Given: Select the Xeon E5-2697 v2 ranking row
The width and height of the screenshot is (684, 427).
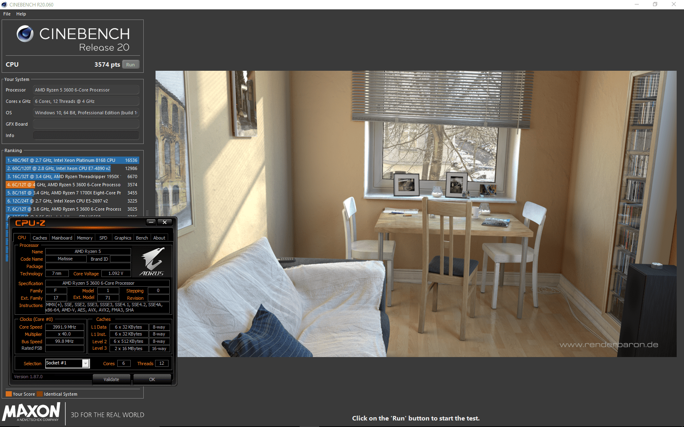Looking at the screenshot, I should tap(72, 201).
